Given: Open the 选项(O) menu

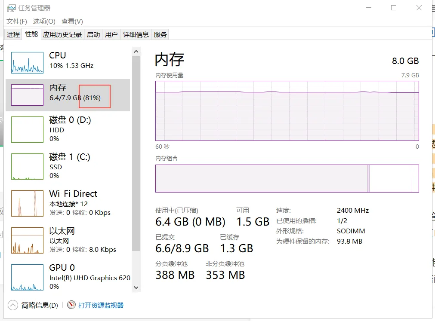Looking at the screenshot, I should (x=44, y=21).
